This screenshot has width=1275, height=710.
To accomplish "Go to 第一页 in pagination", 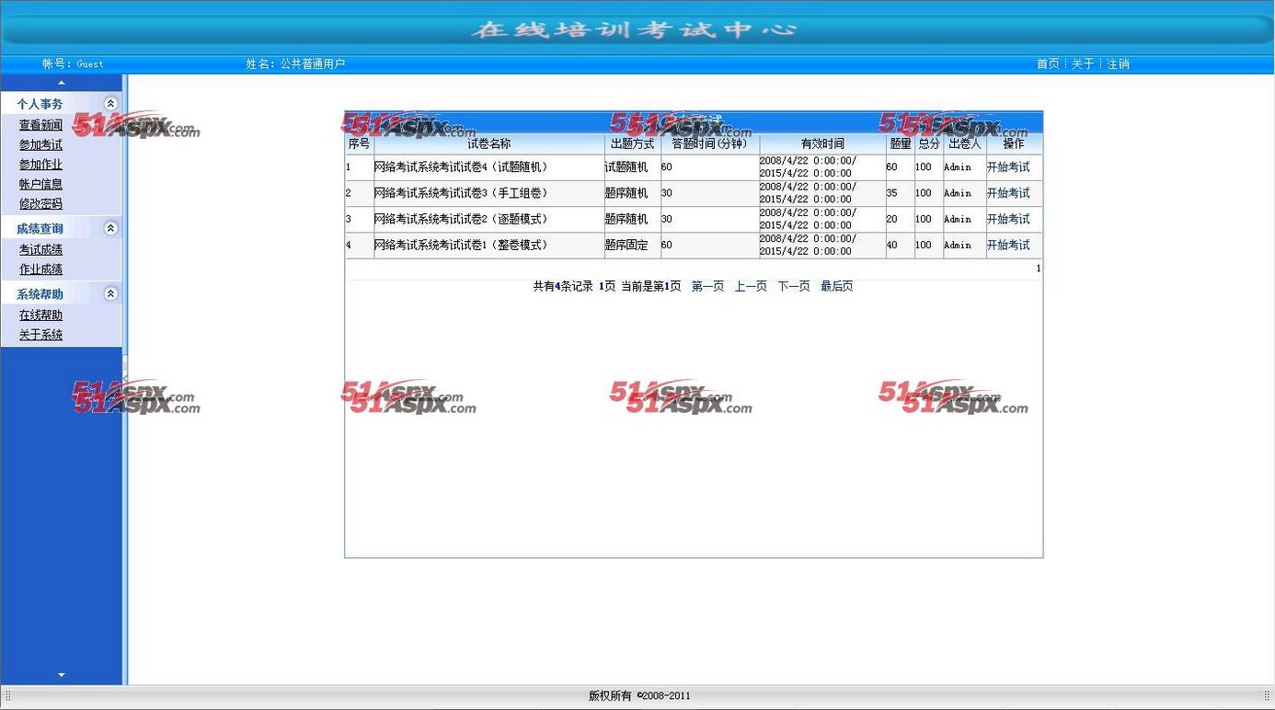I will pyautogui.click(x=707, y=287).
